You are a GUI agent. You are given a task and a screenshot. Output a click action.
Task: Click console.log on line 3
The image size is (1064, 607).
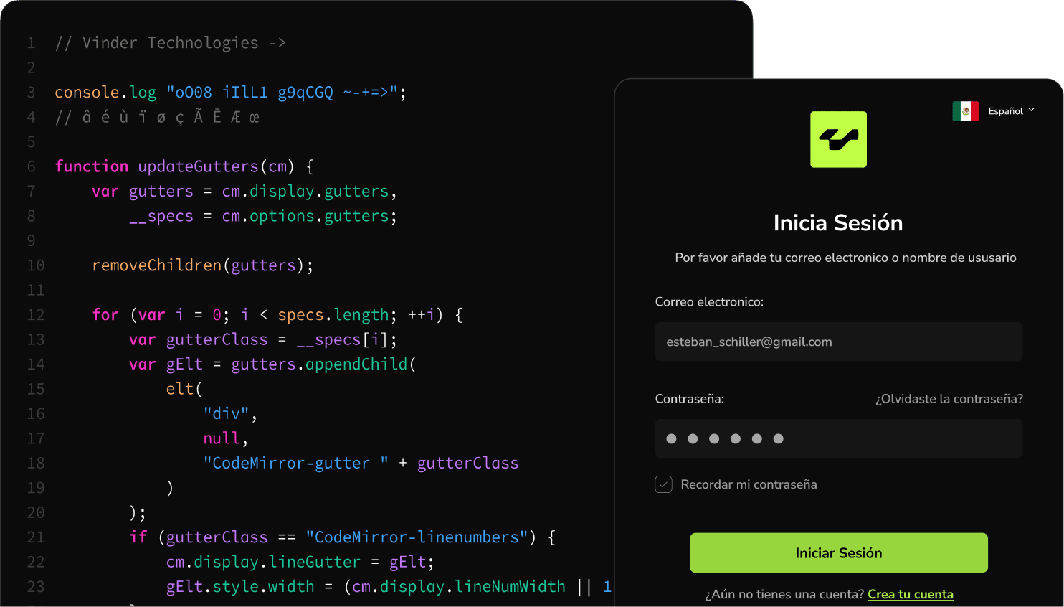coord(105,93)
